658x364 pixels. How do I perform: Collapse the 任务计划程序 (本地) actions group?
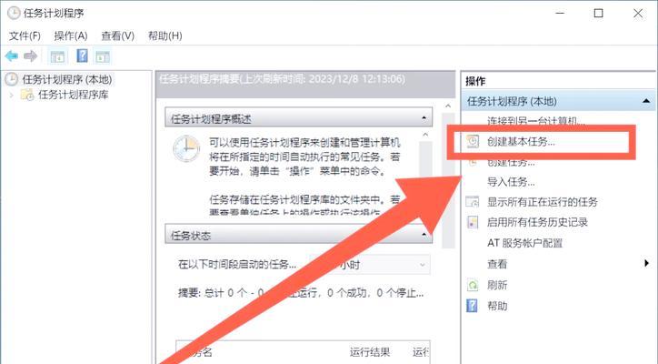(x=646, y=101)
